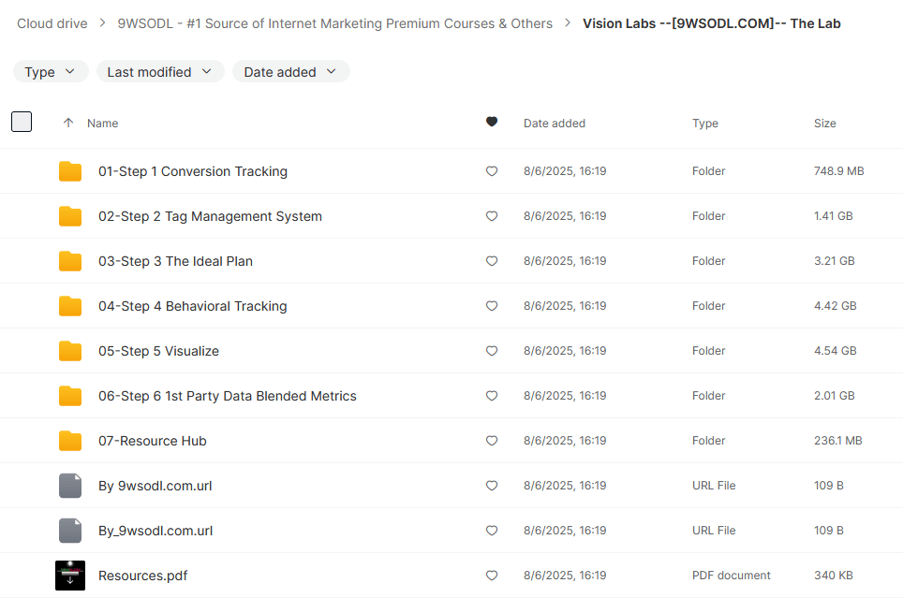
Task: Expand the Last modified filter dropdown
Action: (x=160, y=72)
